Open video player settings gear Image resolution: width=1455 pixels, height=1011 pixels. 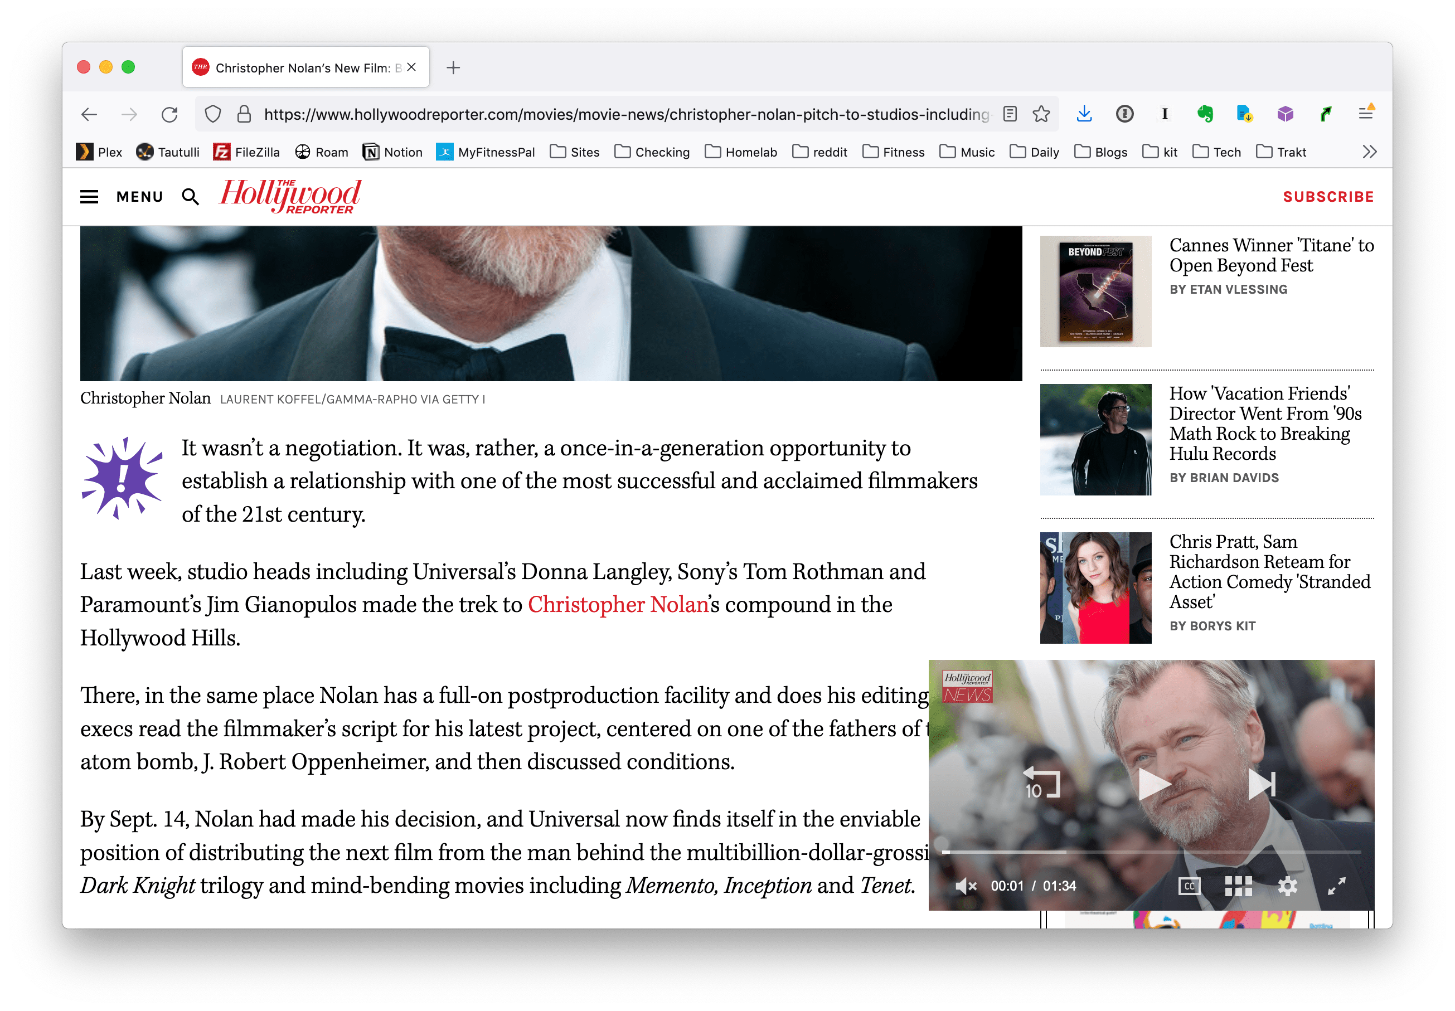pyautogui.click(x=1287, y=886)
